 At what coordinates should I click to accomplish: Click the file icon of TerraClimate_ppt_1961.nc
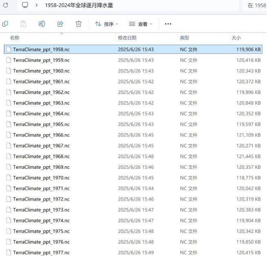9,82
